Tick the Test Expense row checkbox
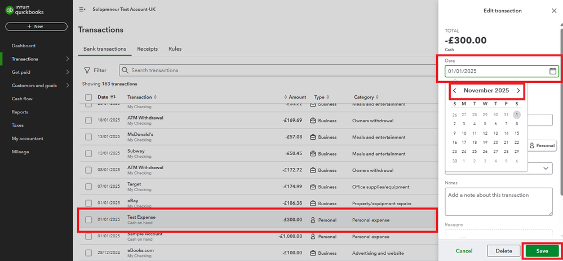 88,219
